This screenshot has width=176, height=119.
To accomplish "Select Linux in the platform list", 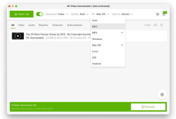I will 108,51.
